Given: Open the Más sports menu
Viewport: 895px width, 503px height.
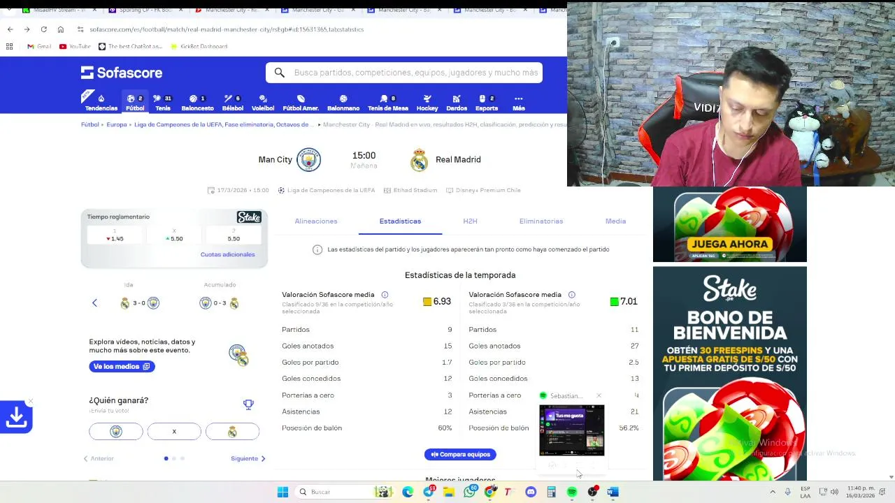Looking at the screenshot, I should (x=518, y=103).
